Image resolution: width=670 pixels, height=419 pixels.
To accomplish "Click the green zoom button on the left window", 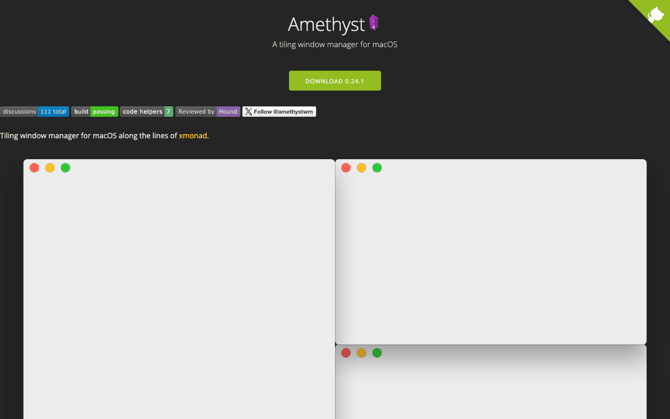I will tap(65, 167).
